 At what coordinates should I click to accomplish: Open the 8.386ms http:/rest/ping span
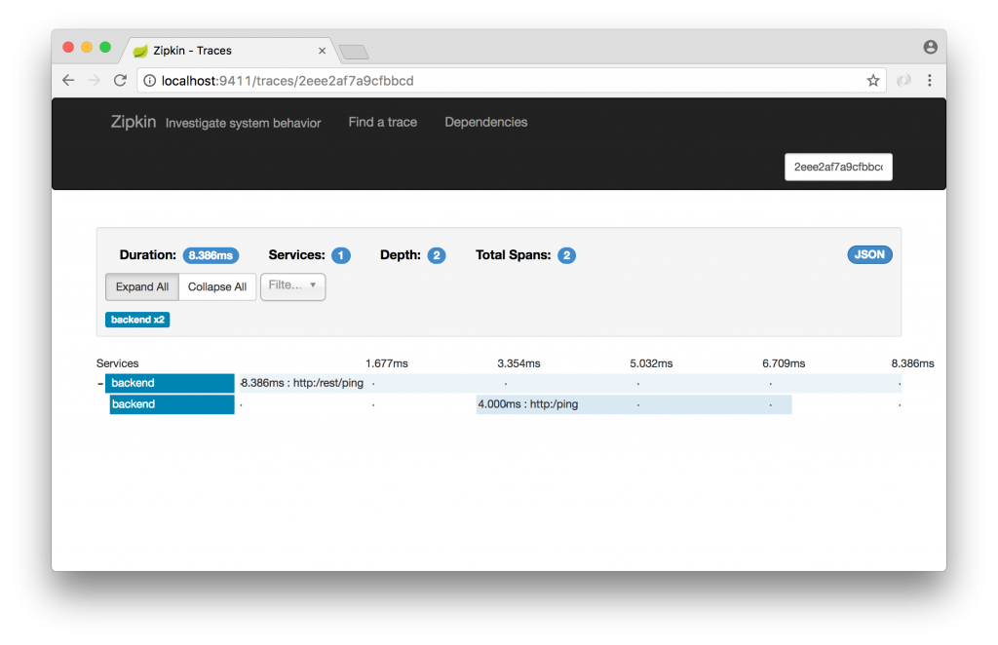[569, 383]
